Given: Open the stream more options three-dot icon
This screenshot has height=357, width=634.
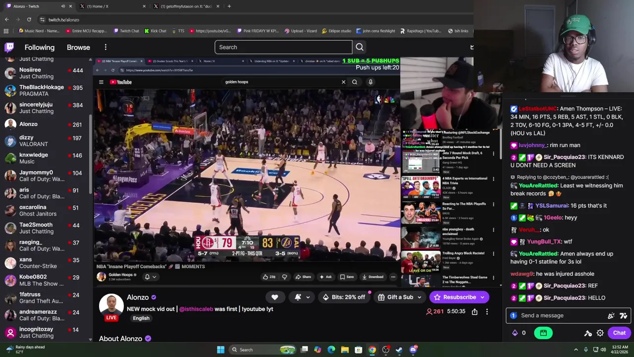Looking at the screenshot, I should click(487, 311).
